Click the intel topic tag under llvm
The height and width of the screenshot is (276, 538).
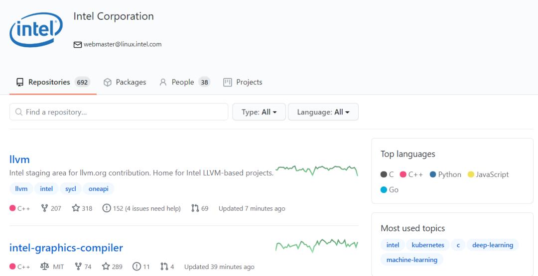[x=46, y=188]
